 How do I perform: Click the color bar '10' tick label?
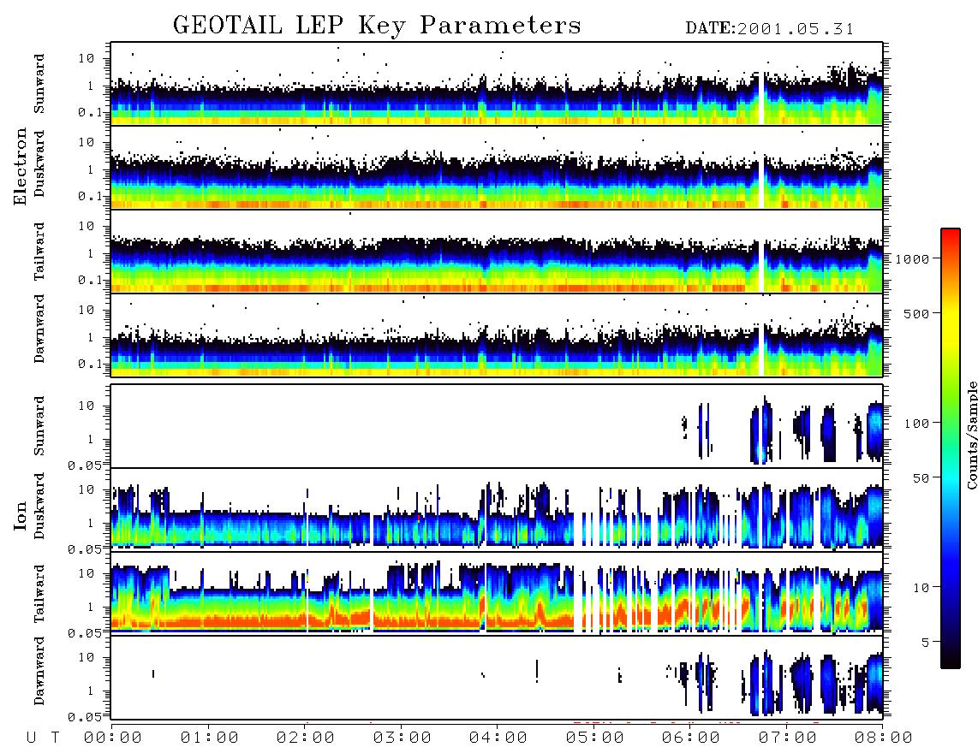921,587
